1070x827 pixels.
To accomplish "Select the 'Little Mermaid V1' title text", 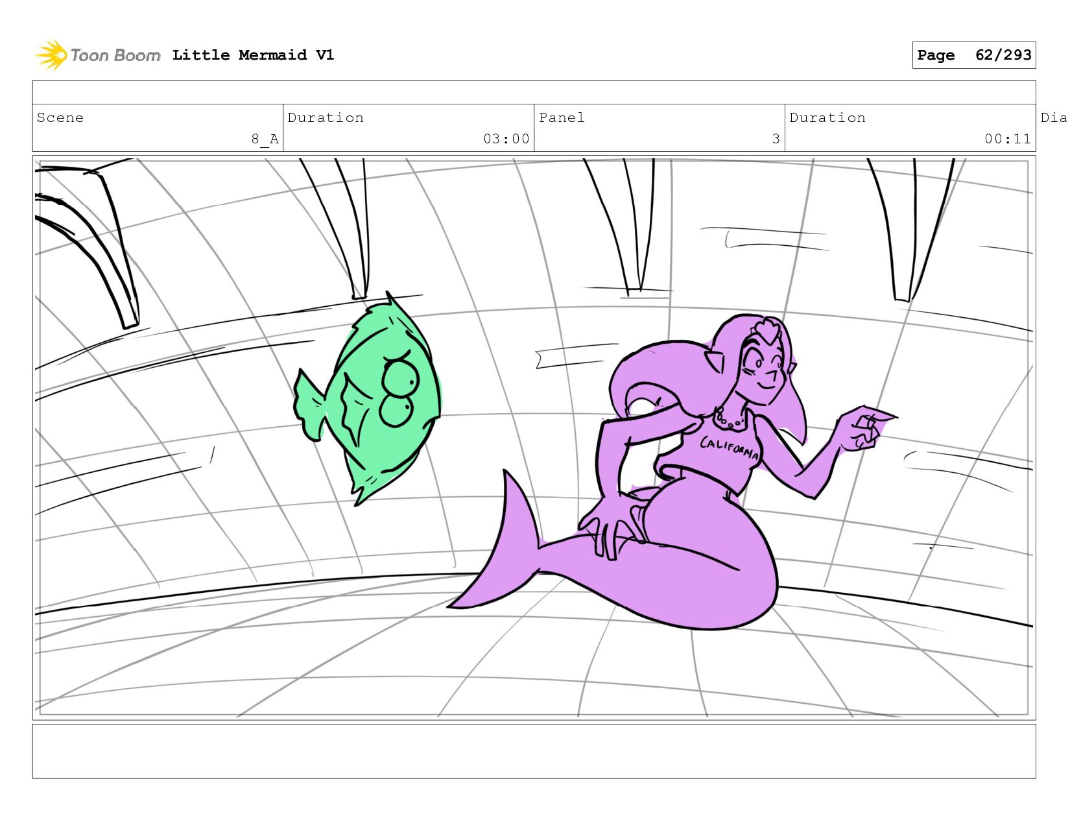I will pyautogui.click(x=253, y=55).
